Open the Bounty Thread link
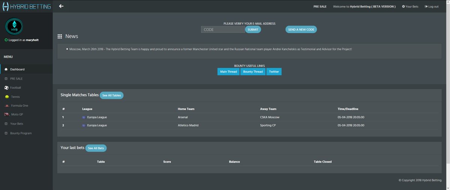 pyautogui.click(x=253, y=71)
